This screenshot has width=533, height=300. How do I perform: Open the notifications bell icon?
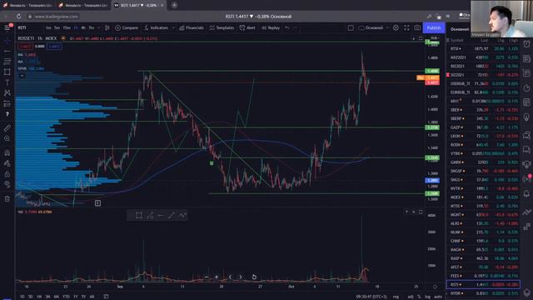(526, 193)
